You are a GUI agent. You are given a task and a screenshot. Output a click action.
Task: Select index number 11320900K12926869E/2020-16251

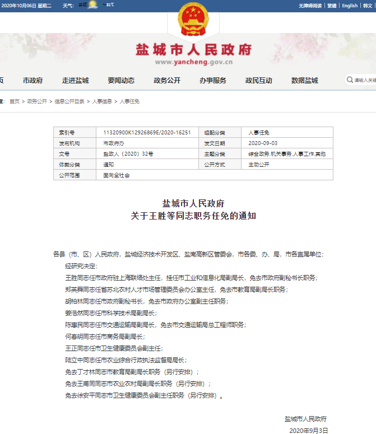147,133
